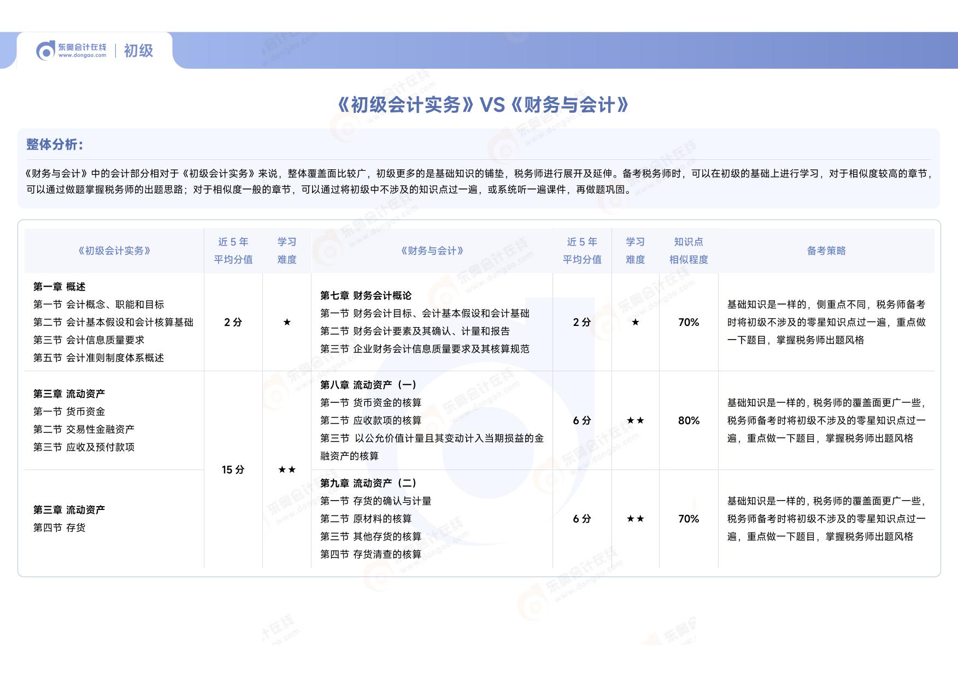Click the 备考策略 column header

826,251
